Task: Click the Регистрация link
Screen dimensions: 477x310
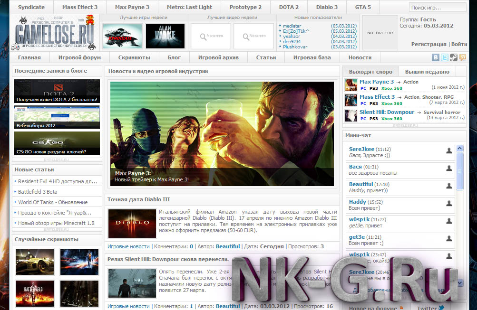Action: pyautogui.click(x=428, y=44)
